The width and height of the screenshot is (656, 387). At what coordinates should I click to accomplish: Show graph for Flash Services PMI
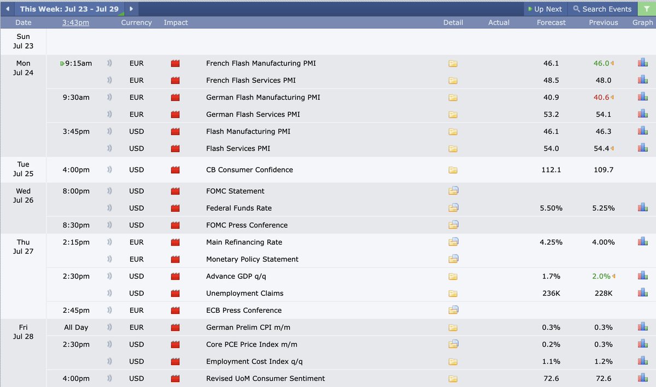click(x=642, y=148)
